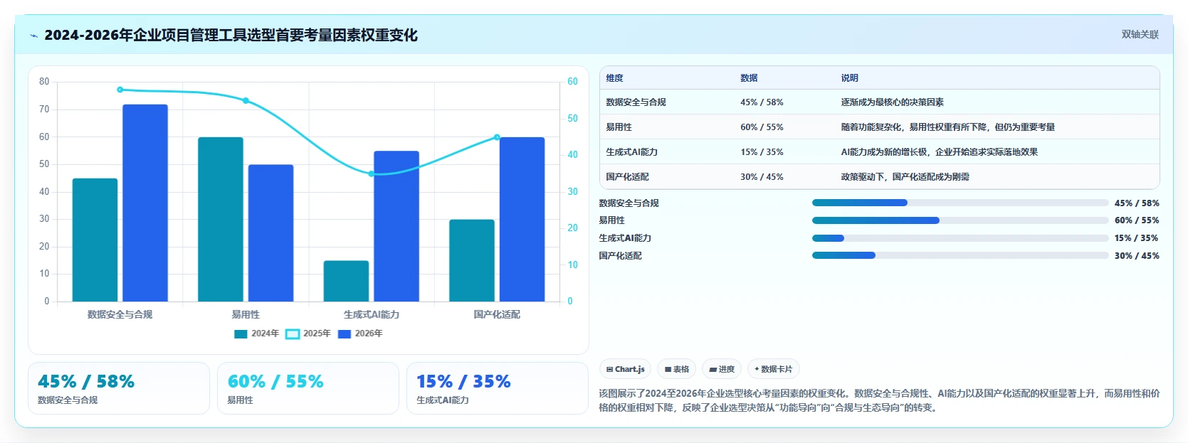The height and width of the screenshot is (443, 1188).
Task: Select the 数据卡片 tag chip
Action: pyautogui.click(x=774, y=369)
